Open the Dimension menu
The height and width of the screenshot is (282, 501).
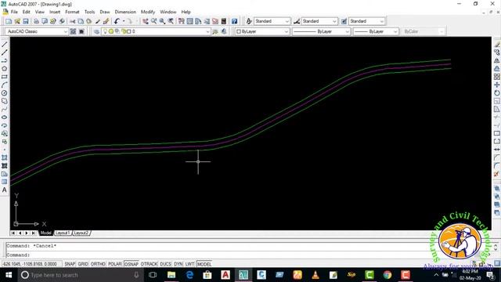(x=125, y=12)
